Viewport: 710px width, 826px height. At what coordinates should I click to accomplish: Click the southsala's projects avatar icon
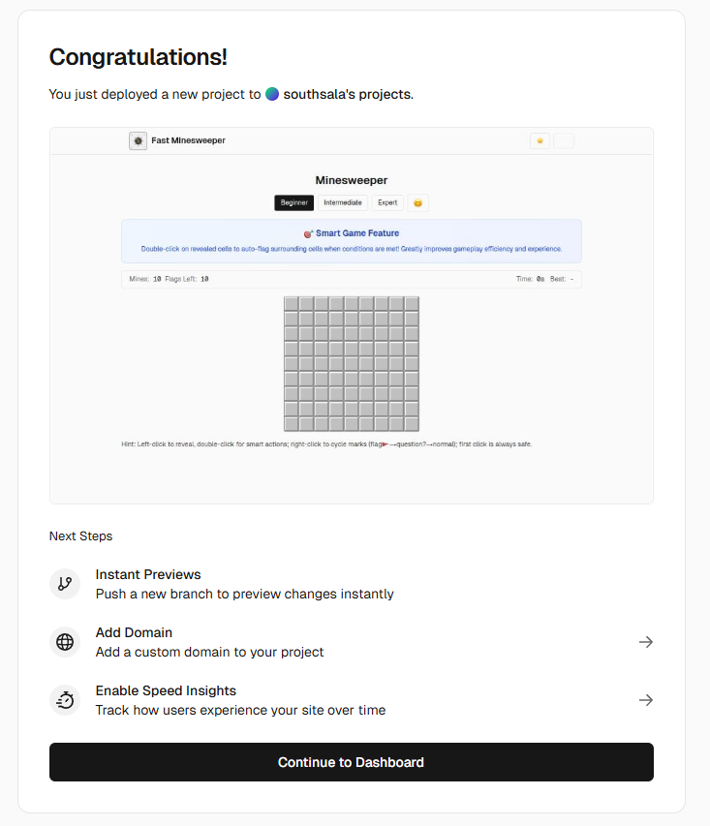pos(272,94)
